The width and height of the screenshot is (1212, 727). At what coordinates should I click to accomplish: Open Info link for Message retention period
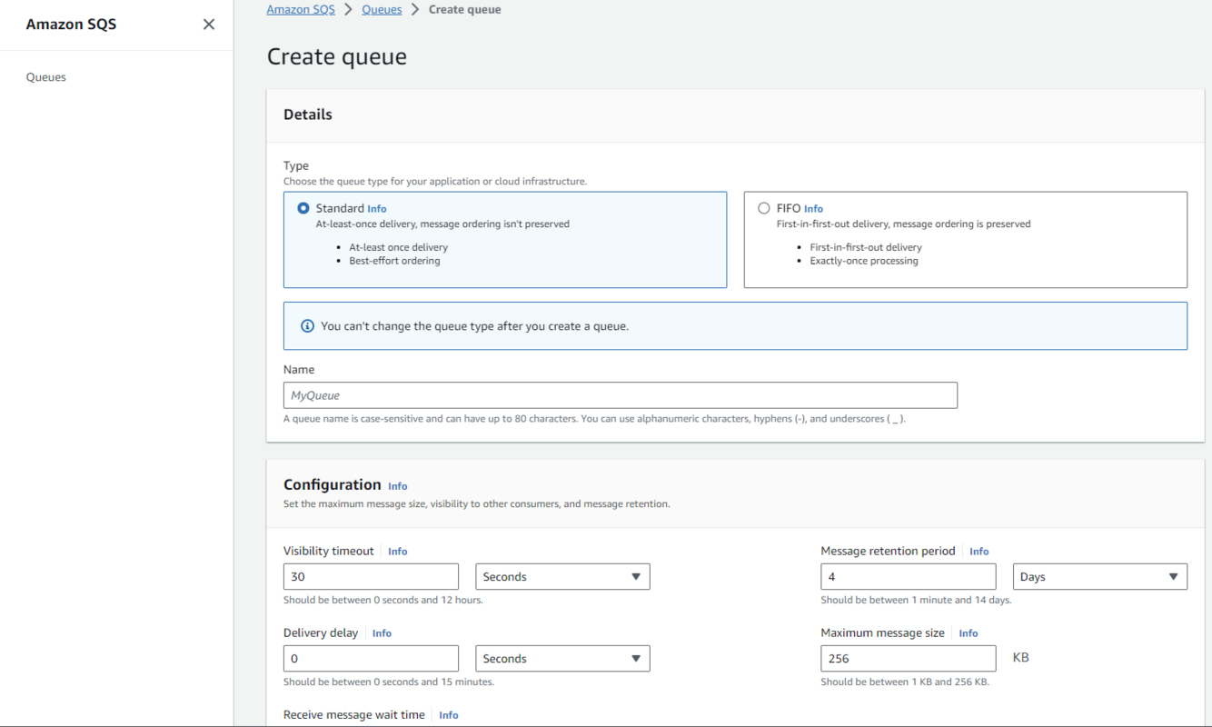pyautogui.click(x=979, y=552)
